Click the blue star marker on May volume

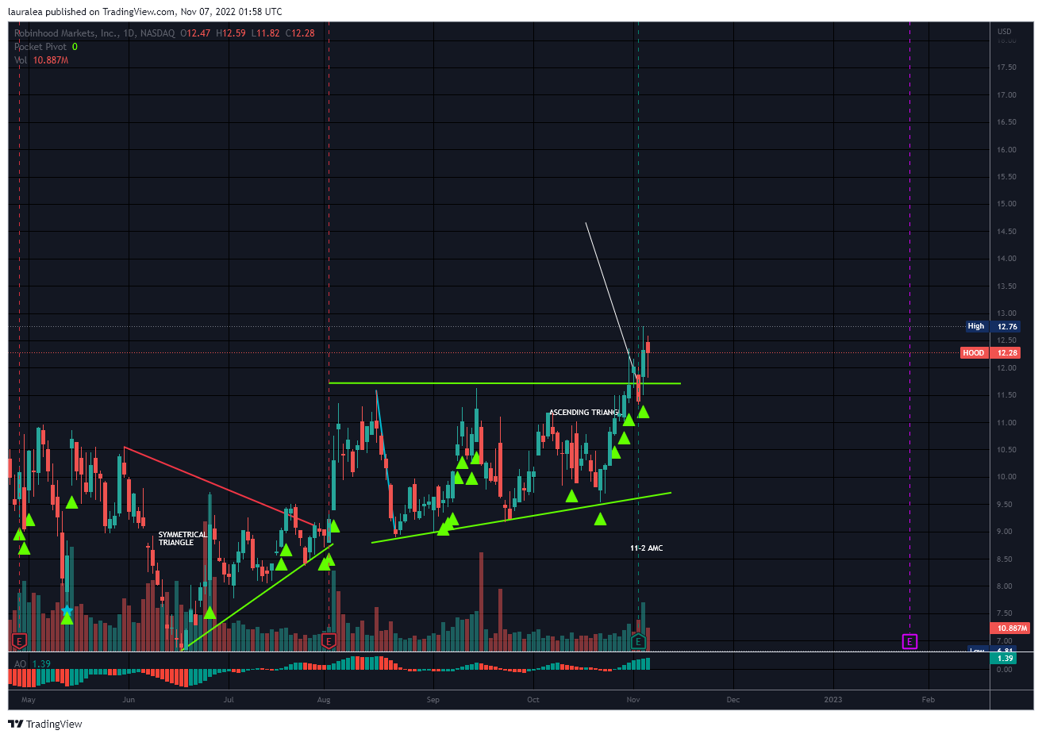[67, 610]
